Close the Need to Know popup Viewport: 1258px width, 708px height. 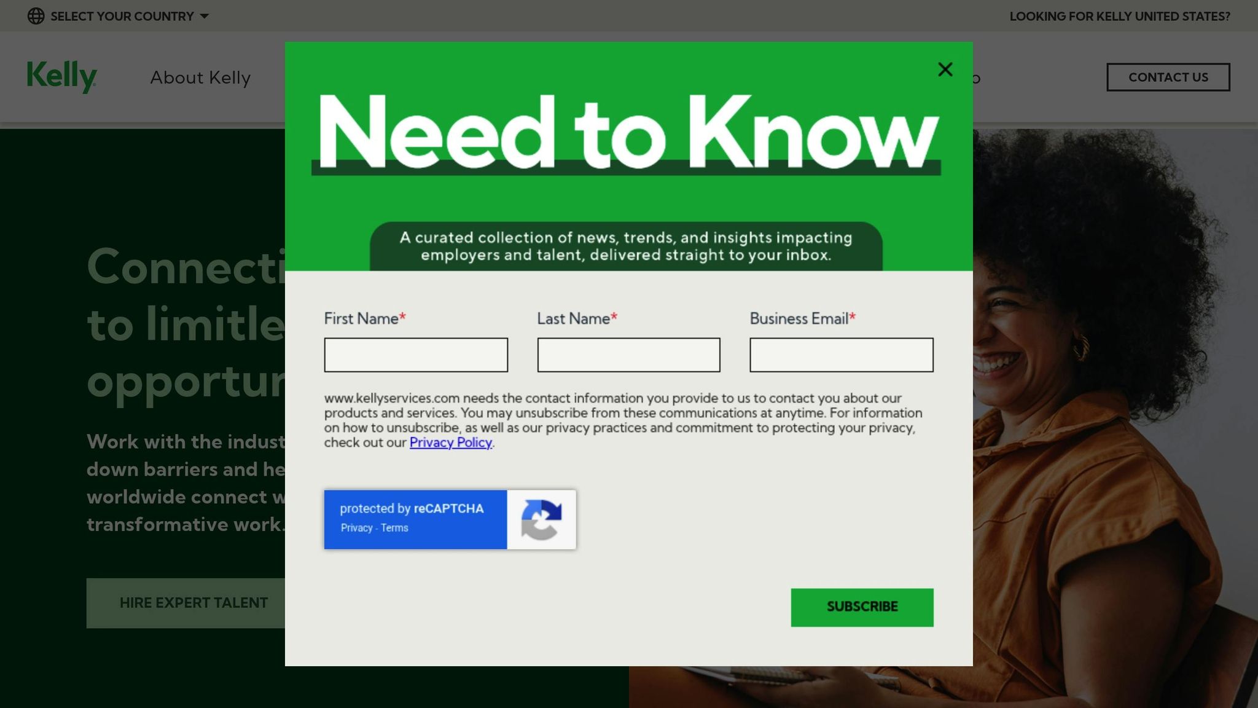(x=945, y=69)
